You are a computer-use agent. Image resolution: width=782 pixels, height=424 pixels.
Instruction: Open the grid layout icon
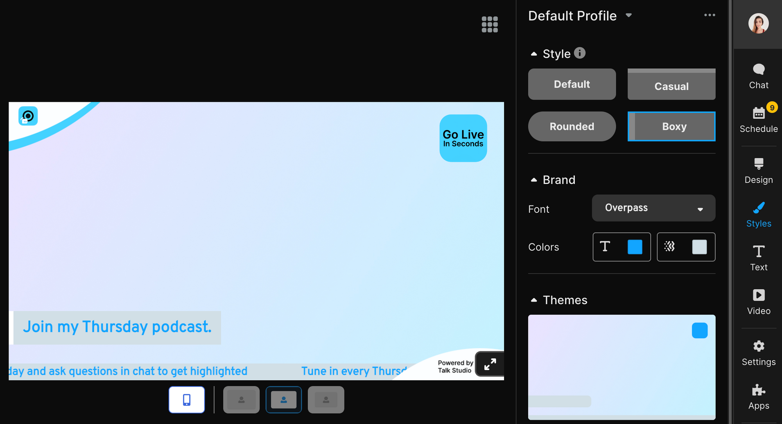490,25
